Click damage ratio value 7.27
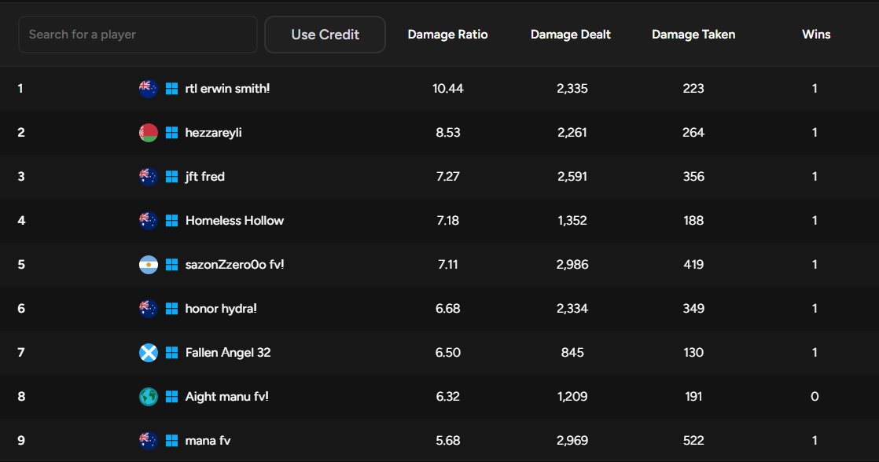 [x=448, y=177]
